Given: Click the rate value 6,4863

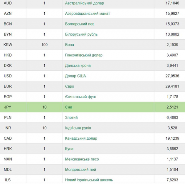Looking at the screenshot, I should [x=172, y=118].
